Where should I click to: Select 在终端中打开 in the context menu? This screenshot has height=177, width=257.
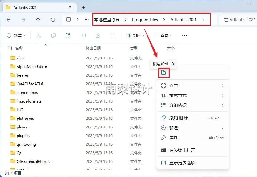point(193,150)
